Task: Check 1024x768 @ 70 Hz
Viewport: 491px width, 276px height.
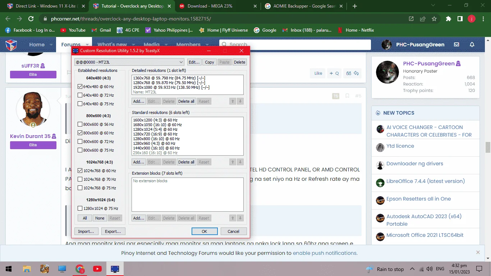Action: (x=80, y=179)
